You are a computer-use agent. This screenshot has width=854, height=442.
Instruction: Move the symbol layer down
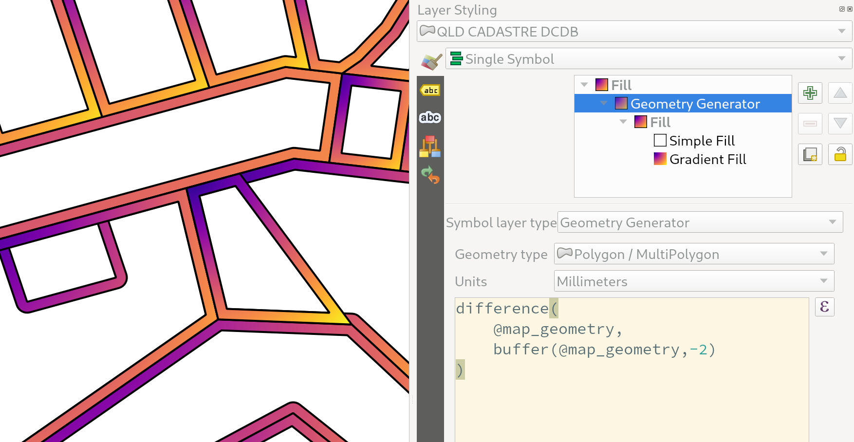tap(840, 124)
